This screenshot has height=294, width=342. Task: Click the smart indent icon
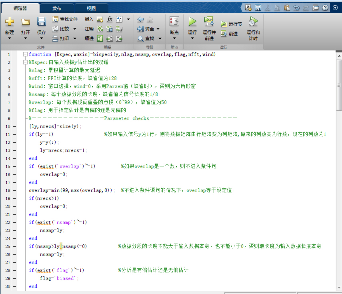[x=100, y=39]
